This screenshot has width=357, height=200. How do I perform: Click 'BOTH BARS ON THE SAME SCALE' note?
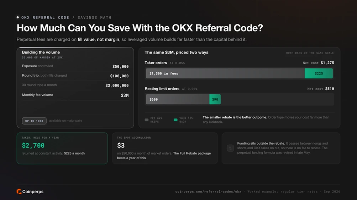[x=310, y=53]
